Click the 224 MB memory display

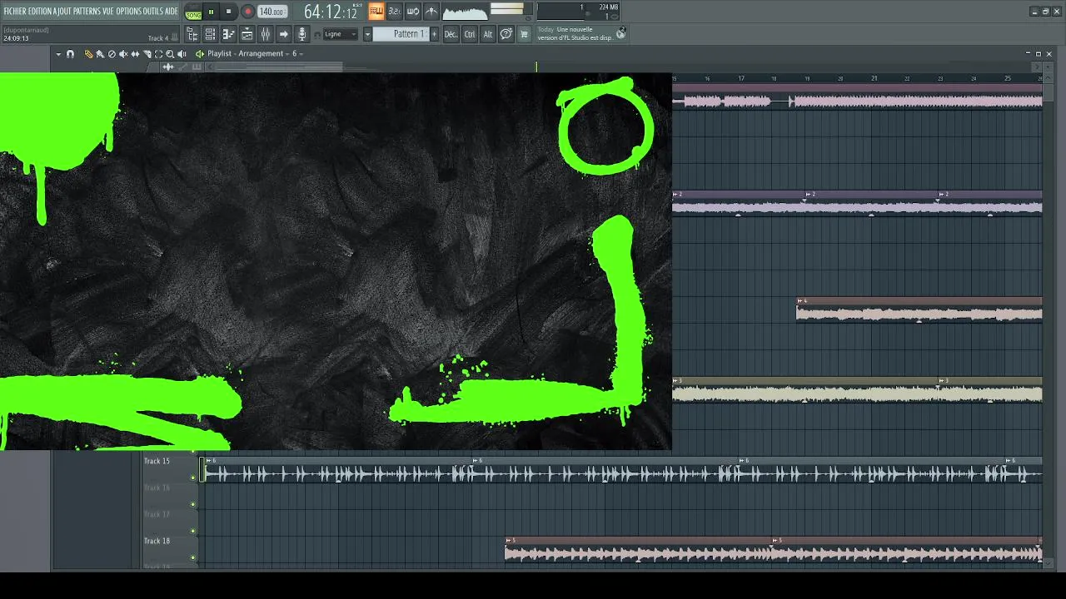[x=608, y=7]
